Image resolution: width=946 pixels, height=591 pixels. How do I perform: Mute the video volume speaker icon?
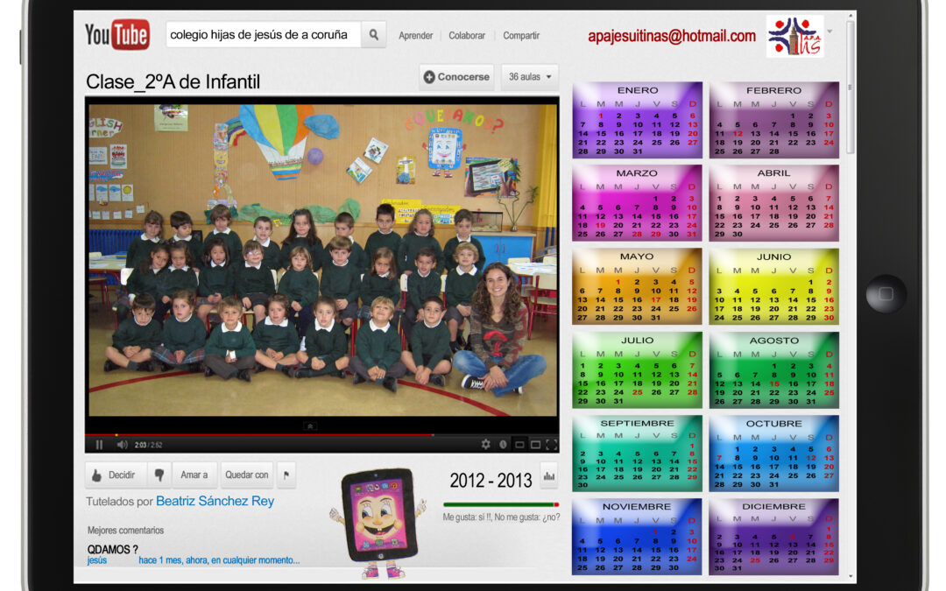coord(122,445)
